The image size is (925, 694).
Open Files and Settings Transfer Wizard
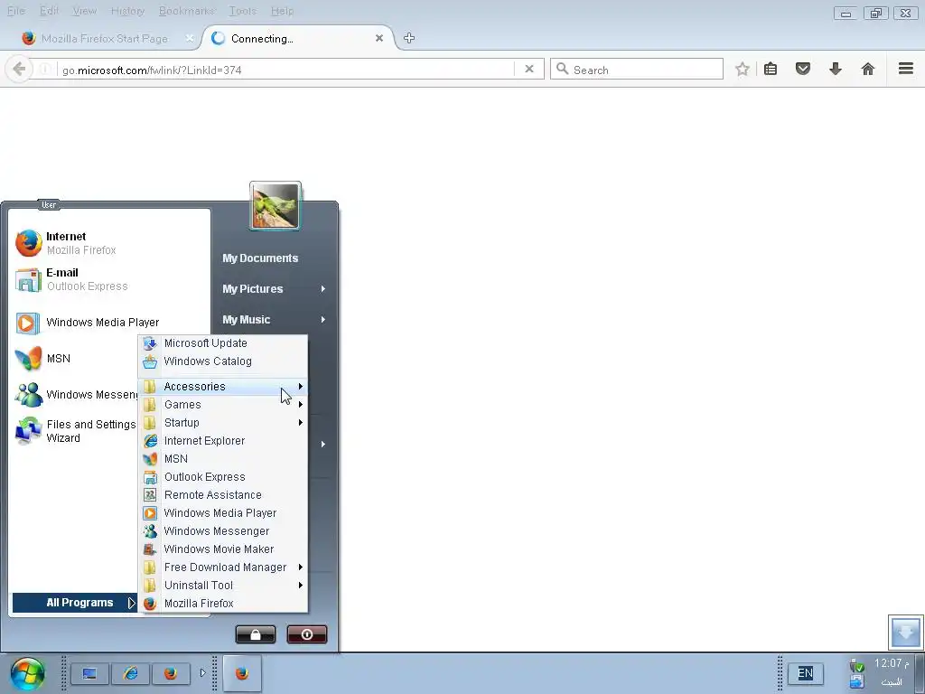pyautogui.click(x=74, y=431)
